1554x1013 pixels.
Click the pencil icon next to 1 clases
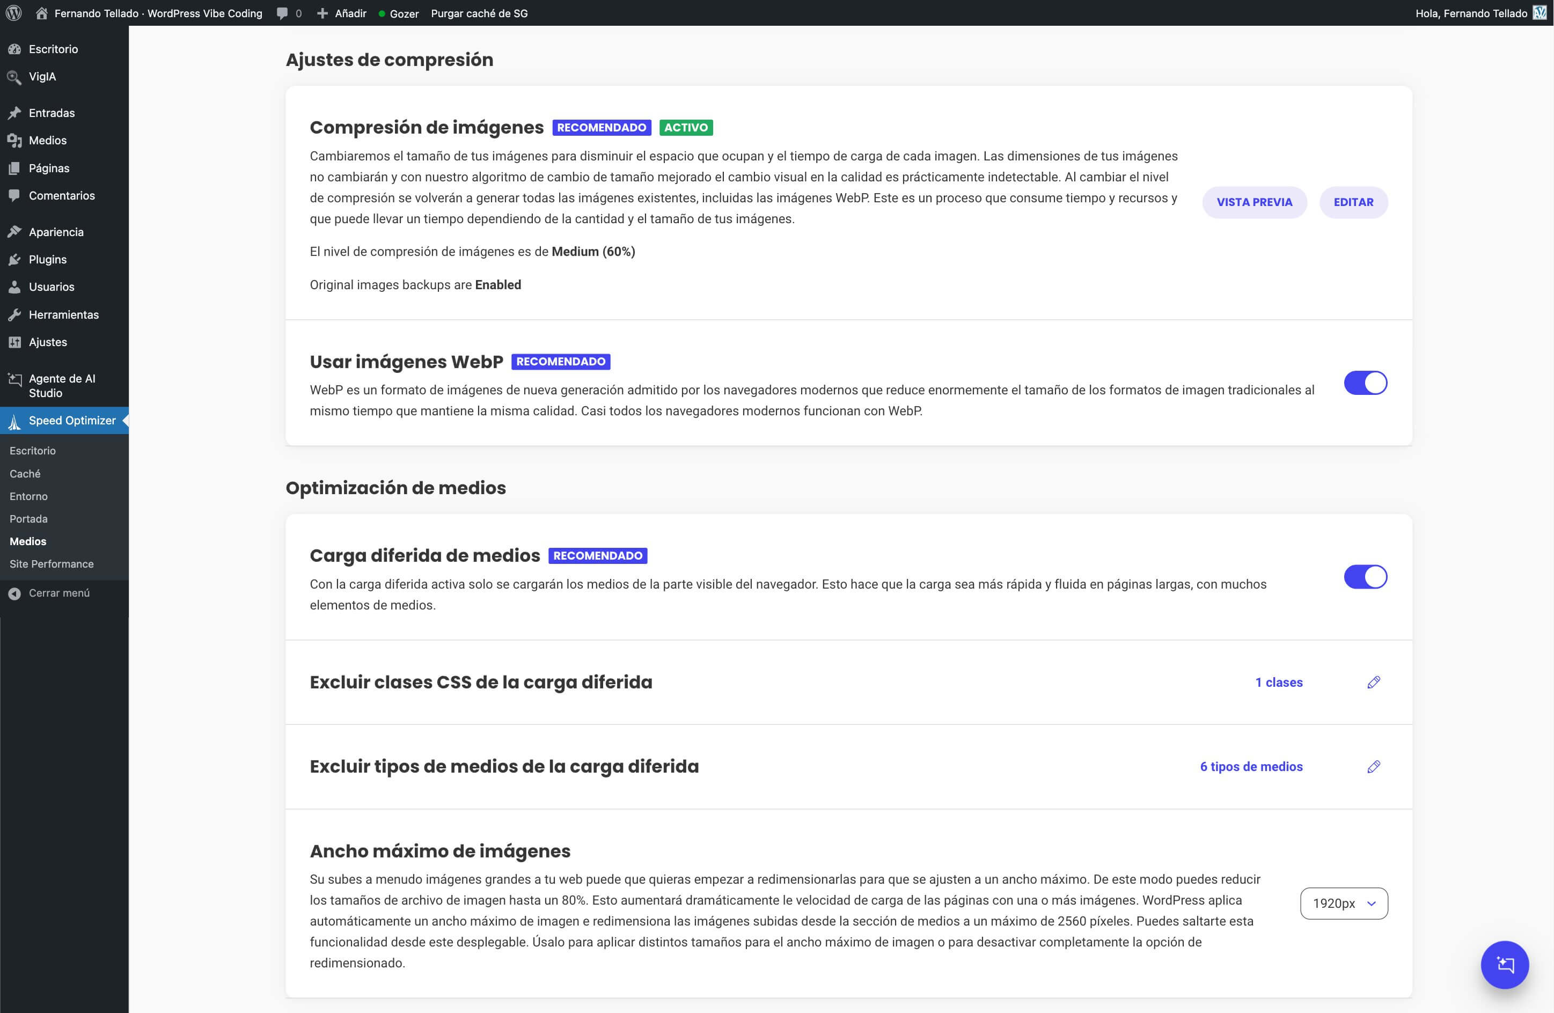1374,682
